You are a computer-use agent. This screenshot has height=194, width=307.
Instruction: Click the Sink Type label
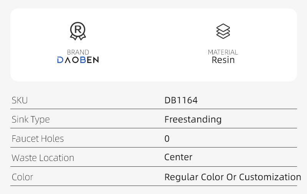31,119
